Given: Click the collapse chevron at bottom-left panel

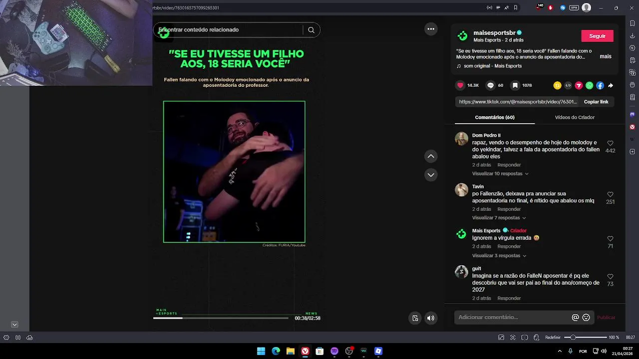Looking at the screenshot, I should pos(14,325).
